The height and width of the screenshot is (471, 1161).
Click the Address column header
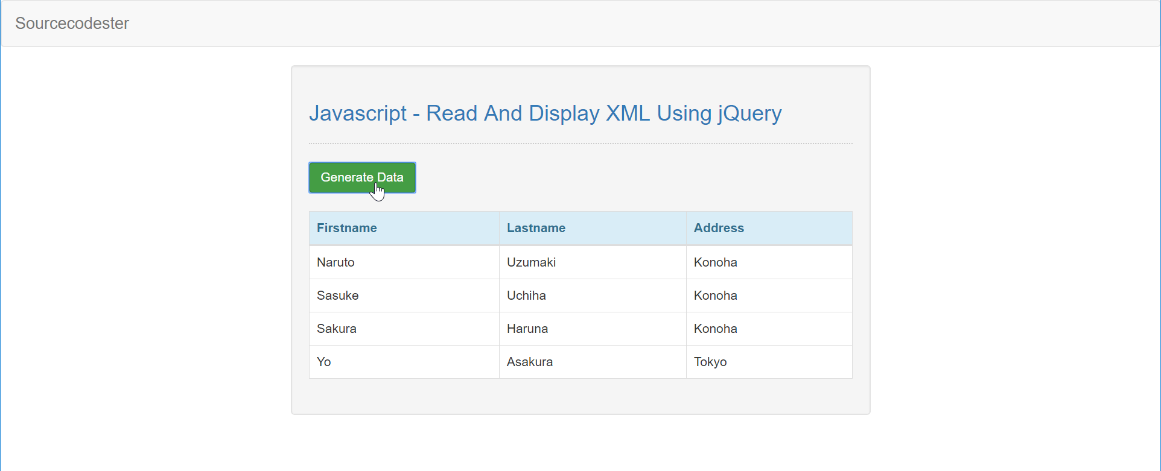[x=769, y=228]
